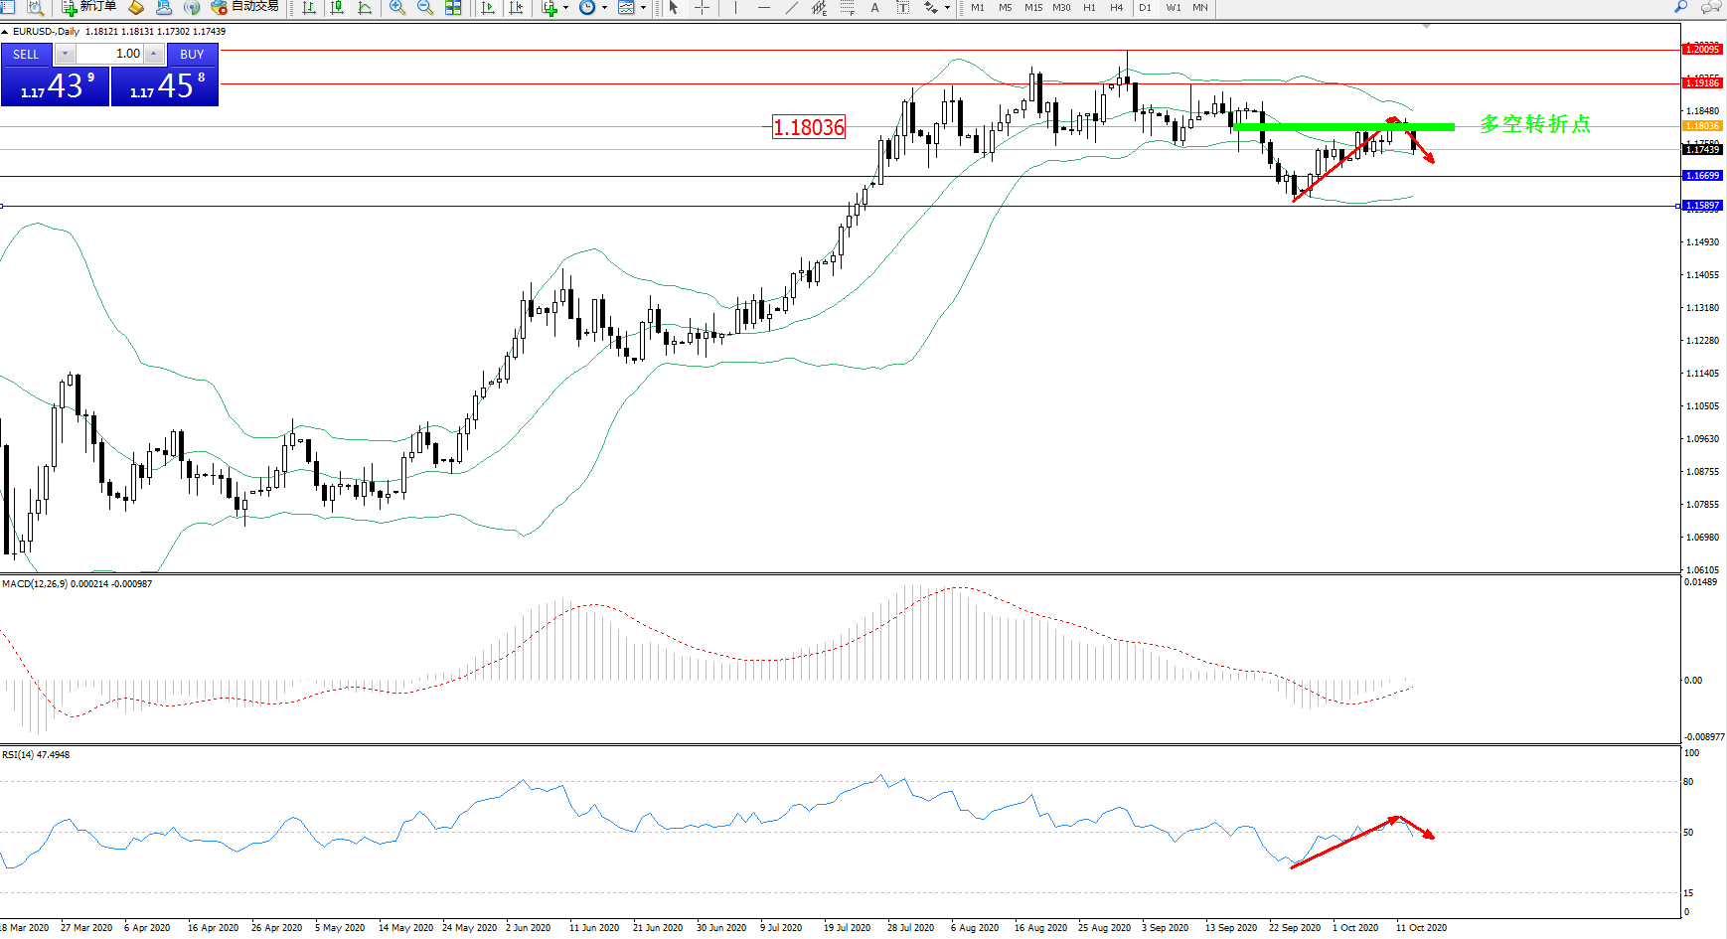
Task: Open the chart templates dropdown arrow
Action: click(x=643, y=8)
